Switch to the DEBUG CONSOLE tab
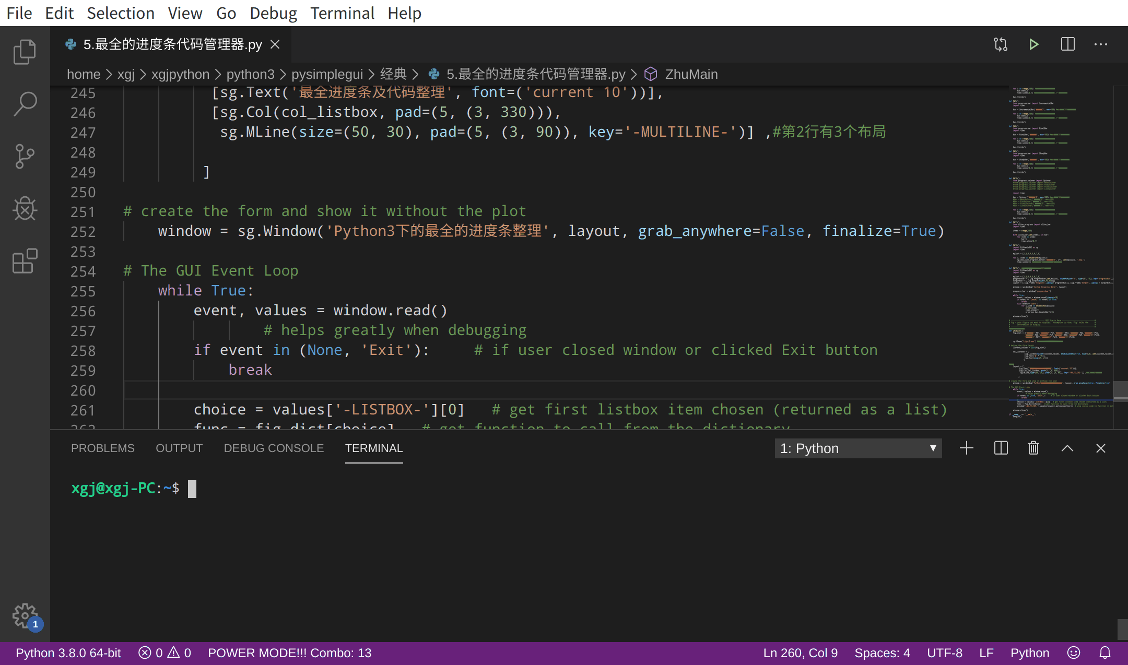 (x=274, y=448)
